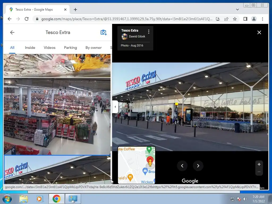Click the taskbar clock showing 7:20 AM
This screenshot has width=272, height=204.
[x=258, y=199]
